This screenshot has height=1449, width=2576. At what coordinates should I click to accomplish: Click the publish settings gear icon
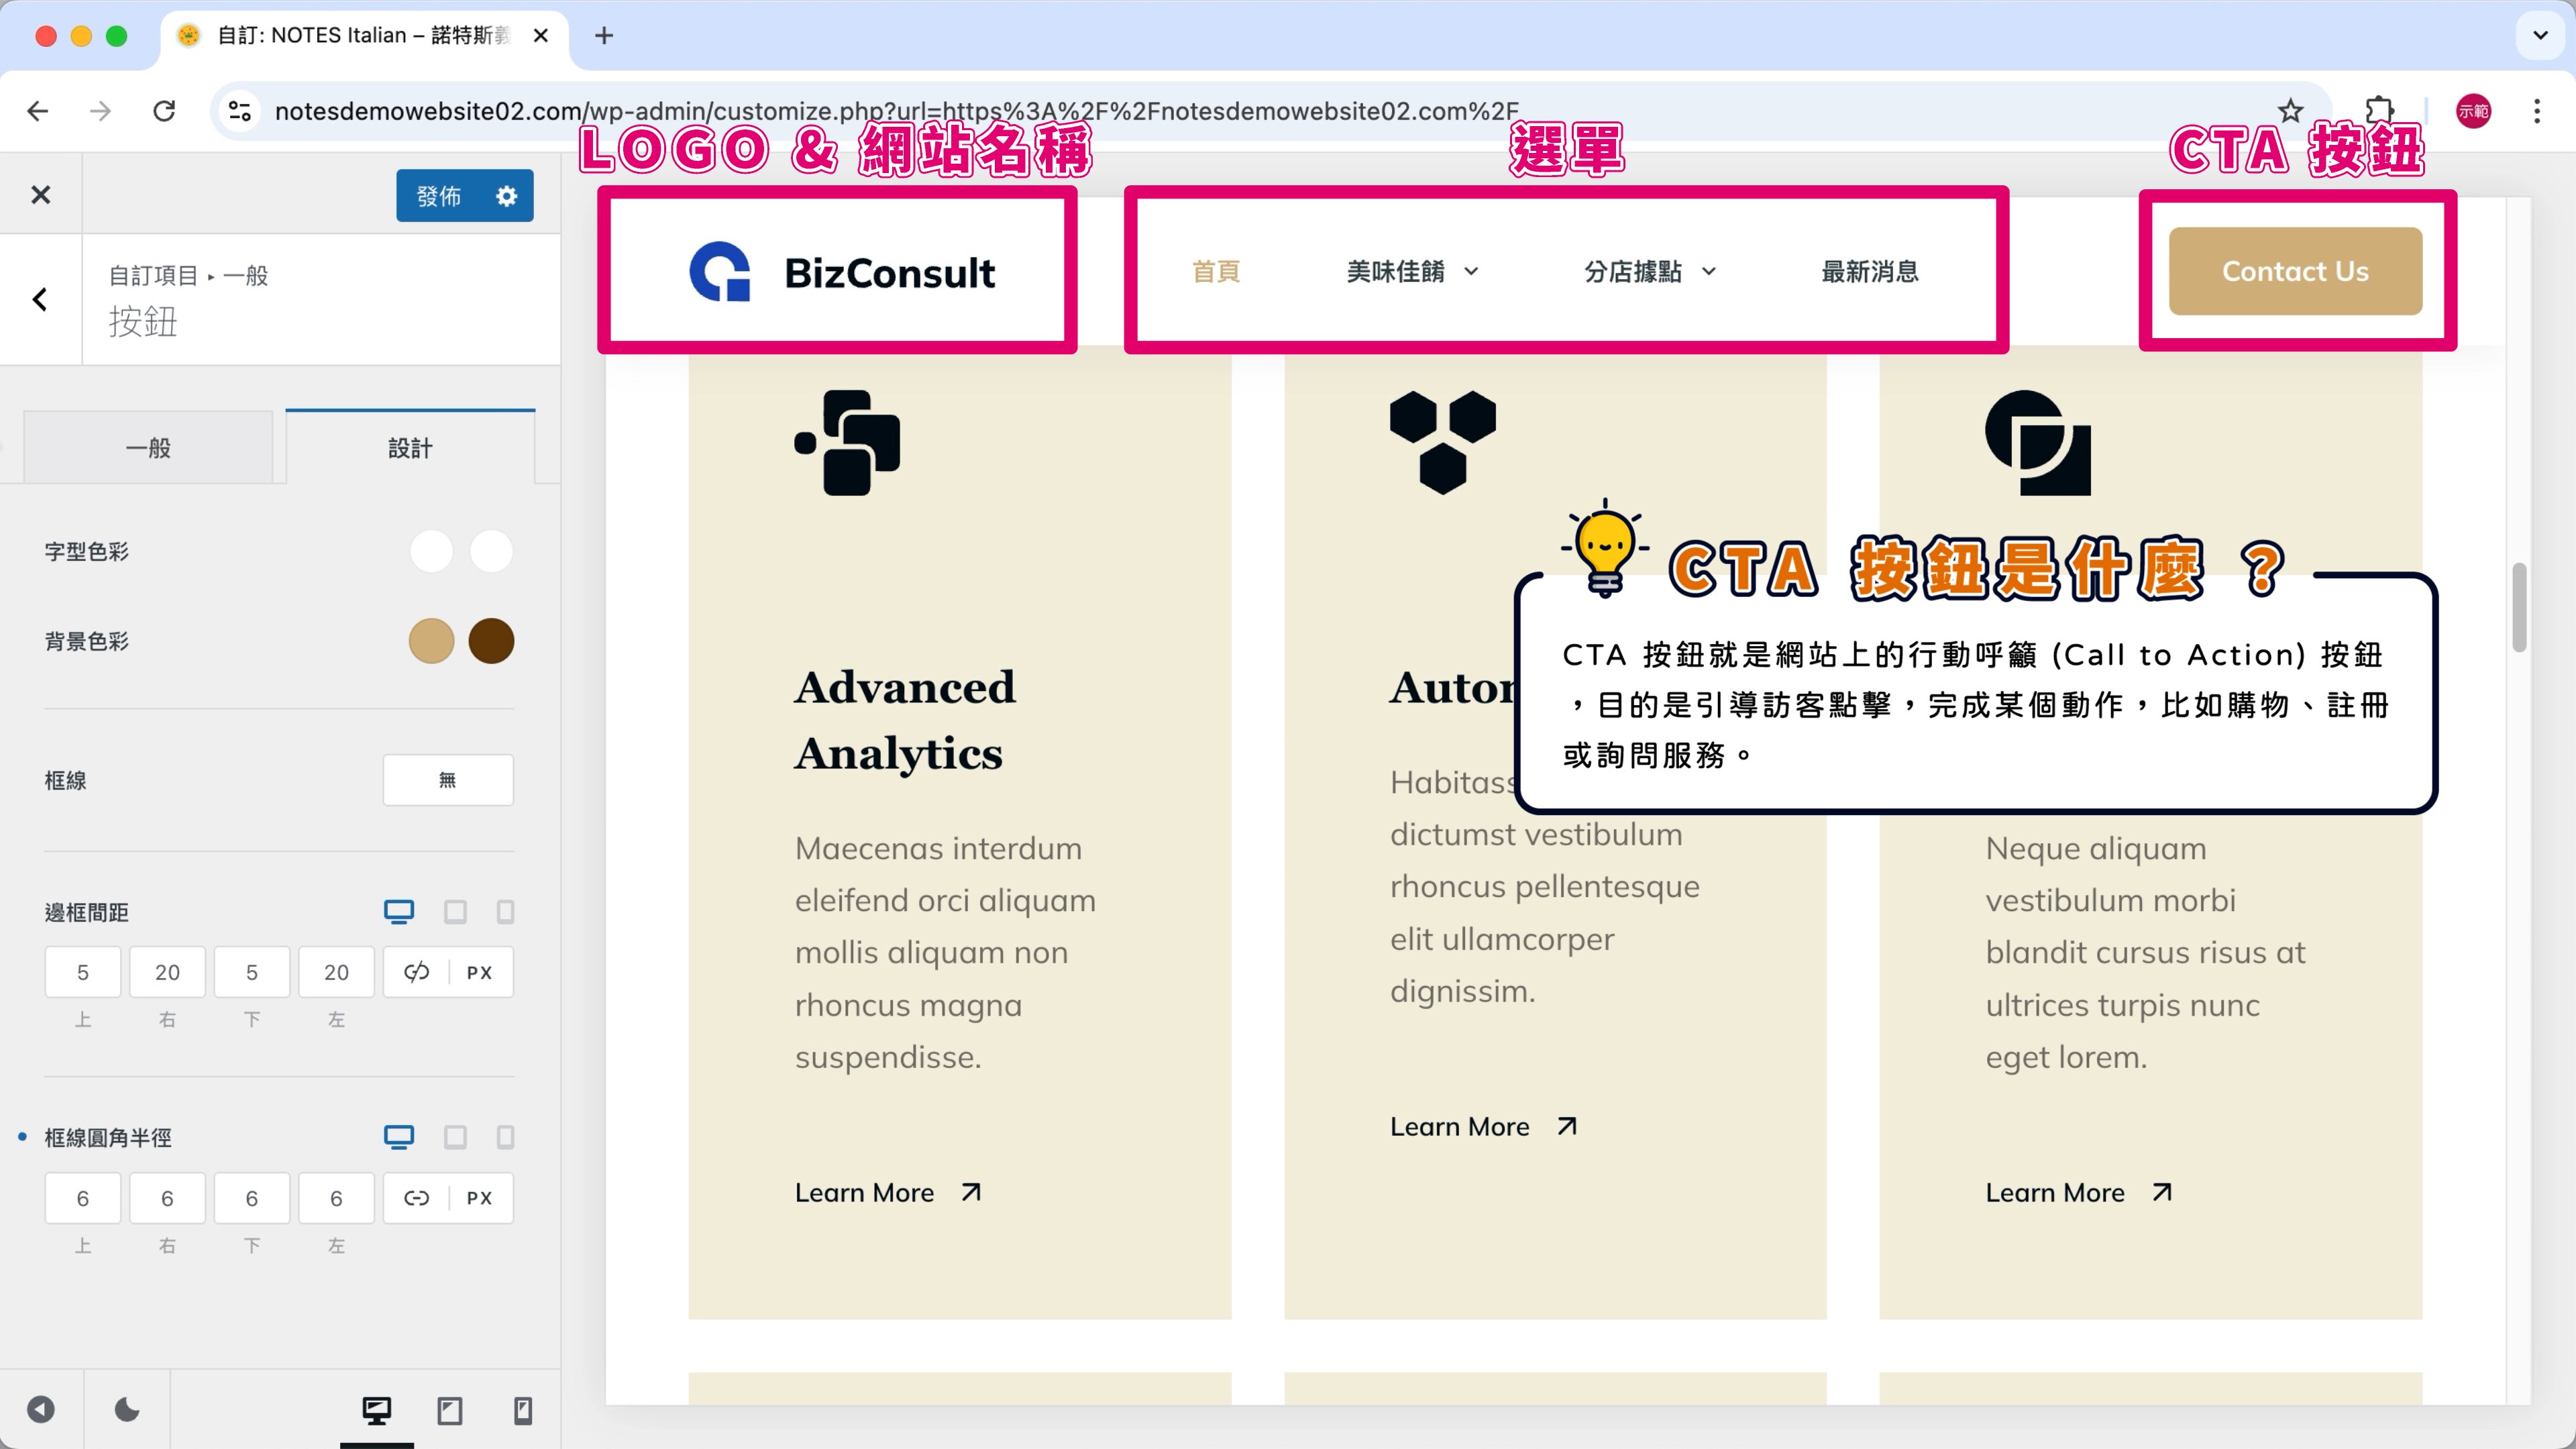(506, 196)
